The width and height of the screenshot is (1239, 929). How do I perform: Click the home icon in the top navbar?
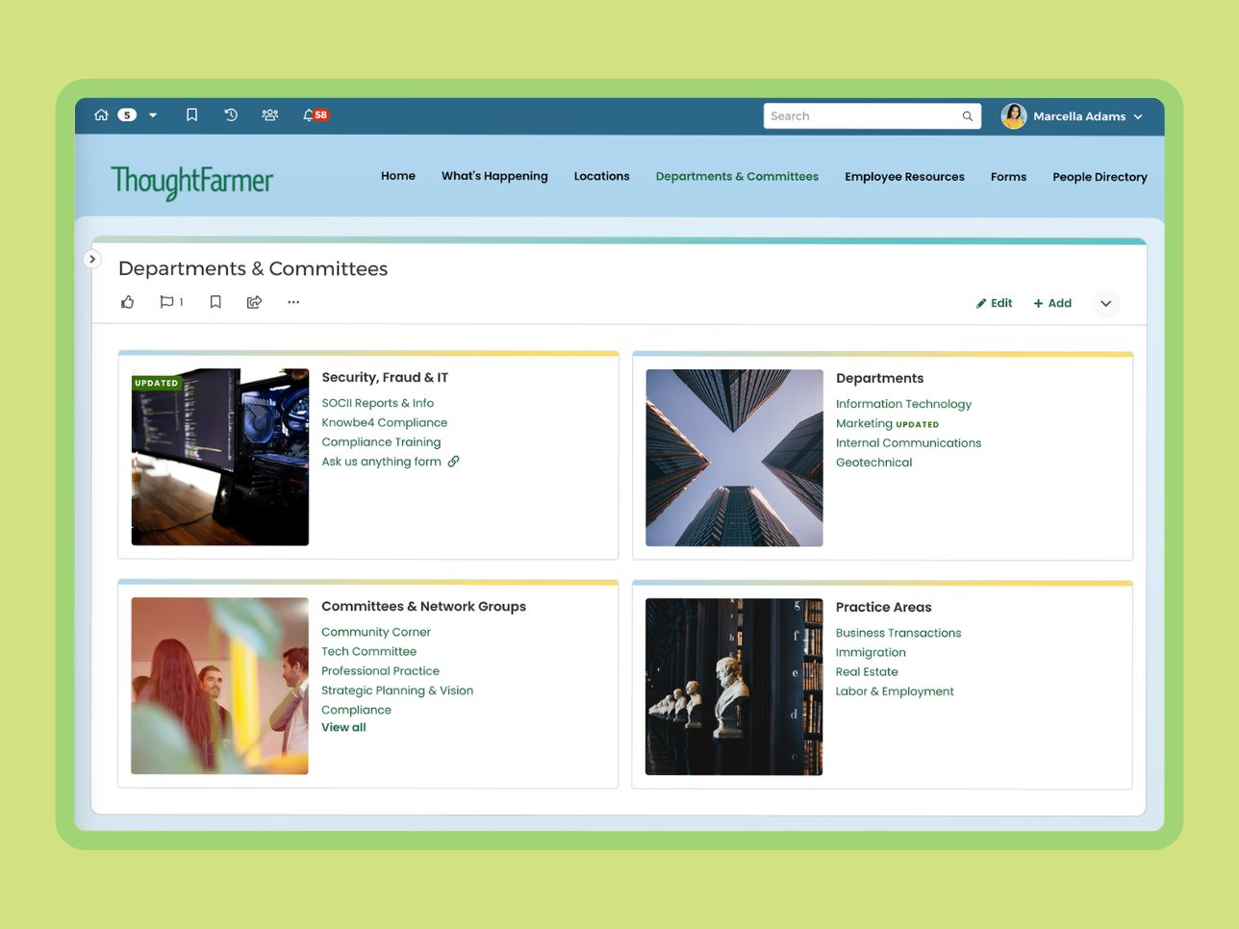pos(100,114)
